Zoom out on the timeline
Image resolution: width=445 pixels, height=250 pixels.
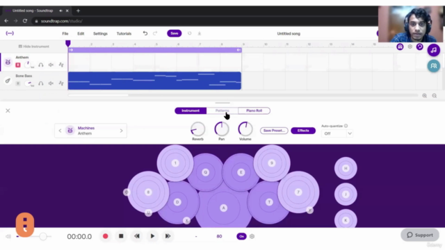(x=434, y=96)
